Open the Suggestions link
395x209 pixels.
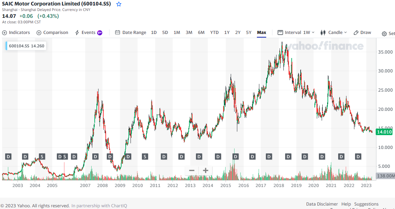(366, 204)
